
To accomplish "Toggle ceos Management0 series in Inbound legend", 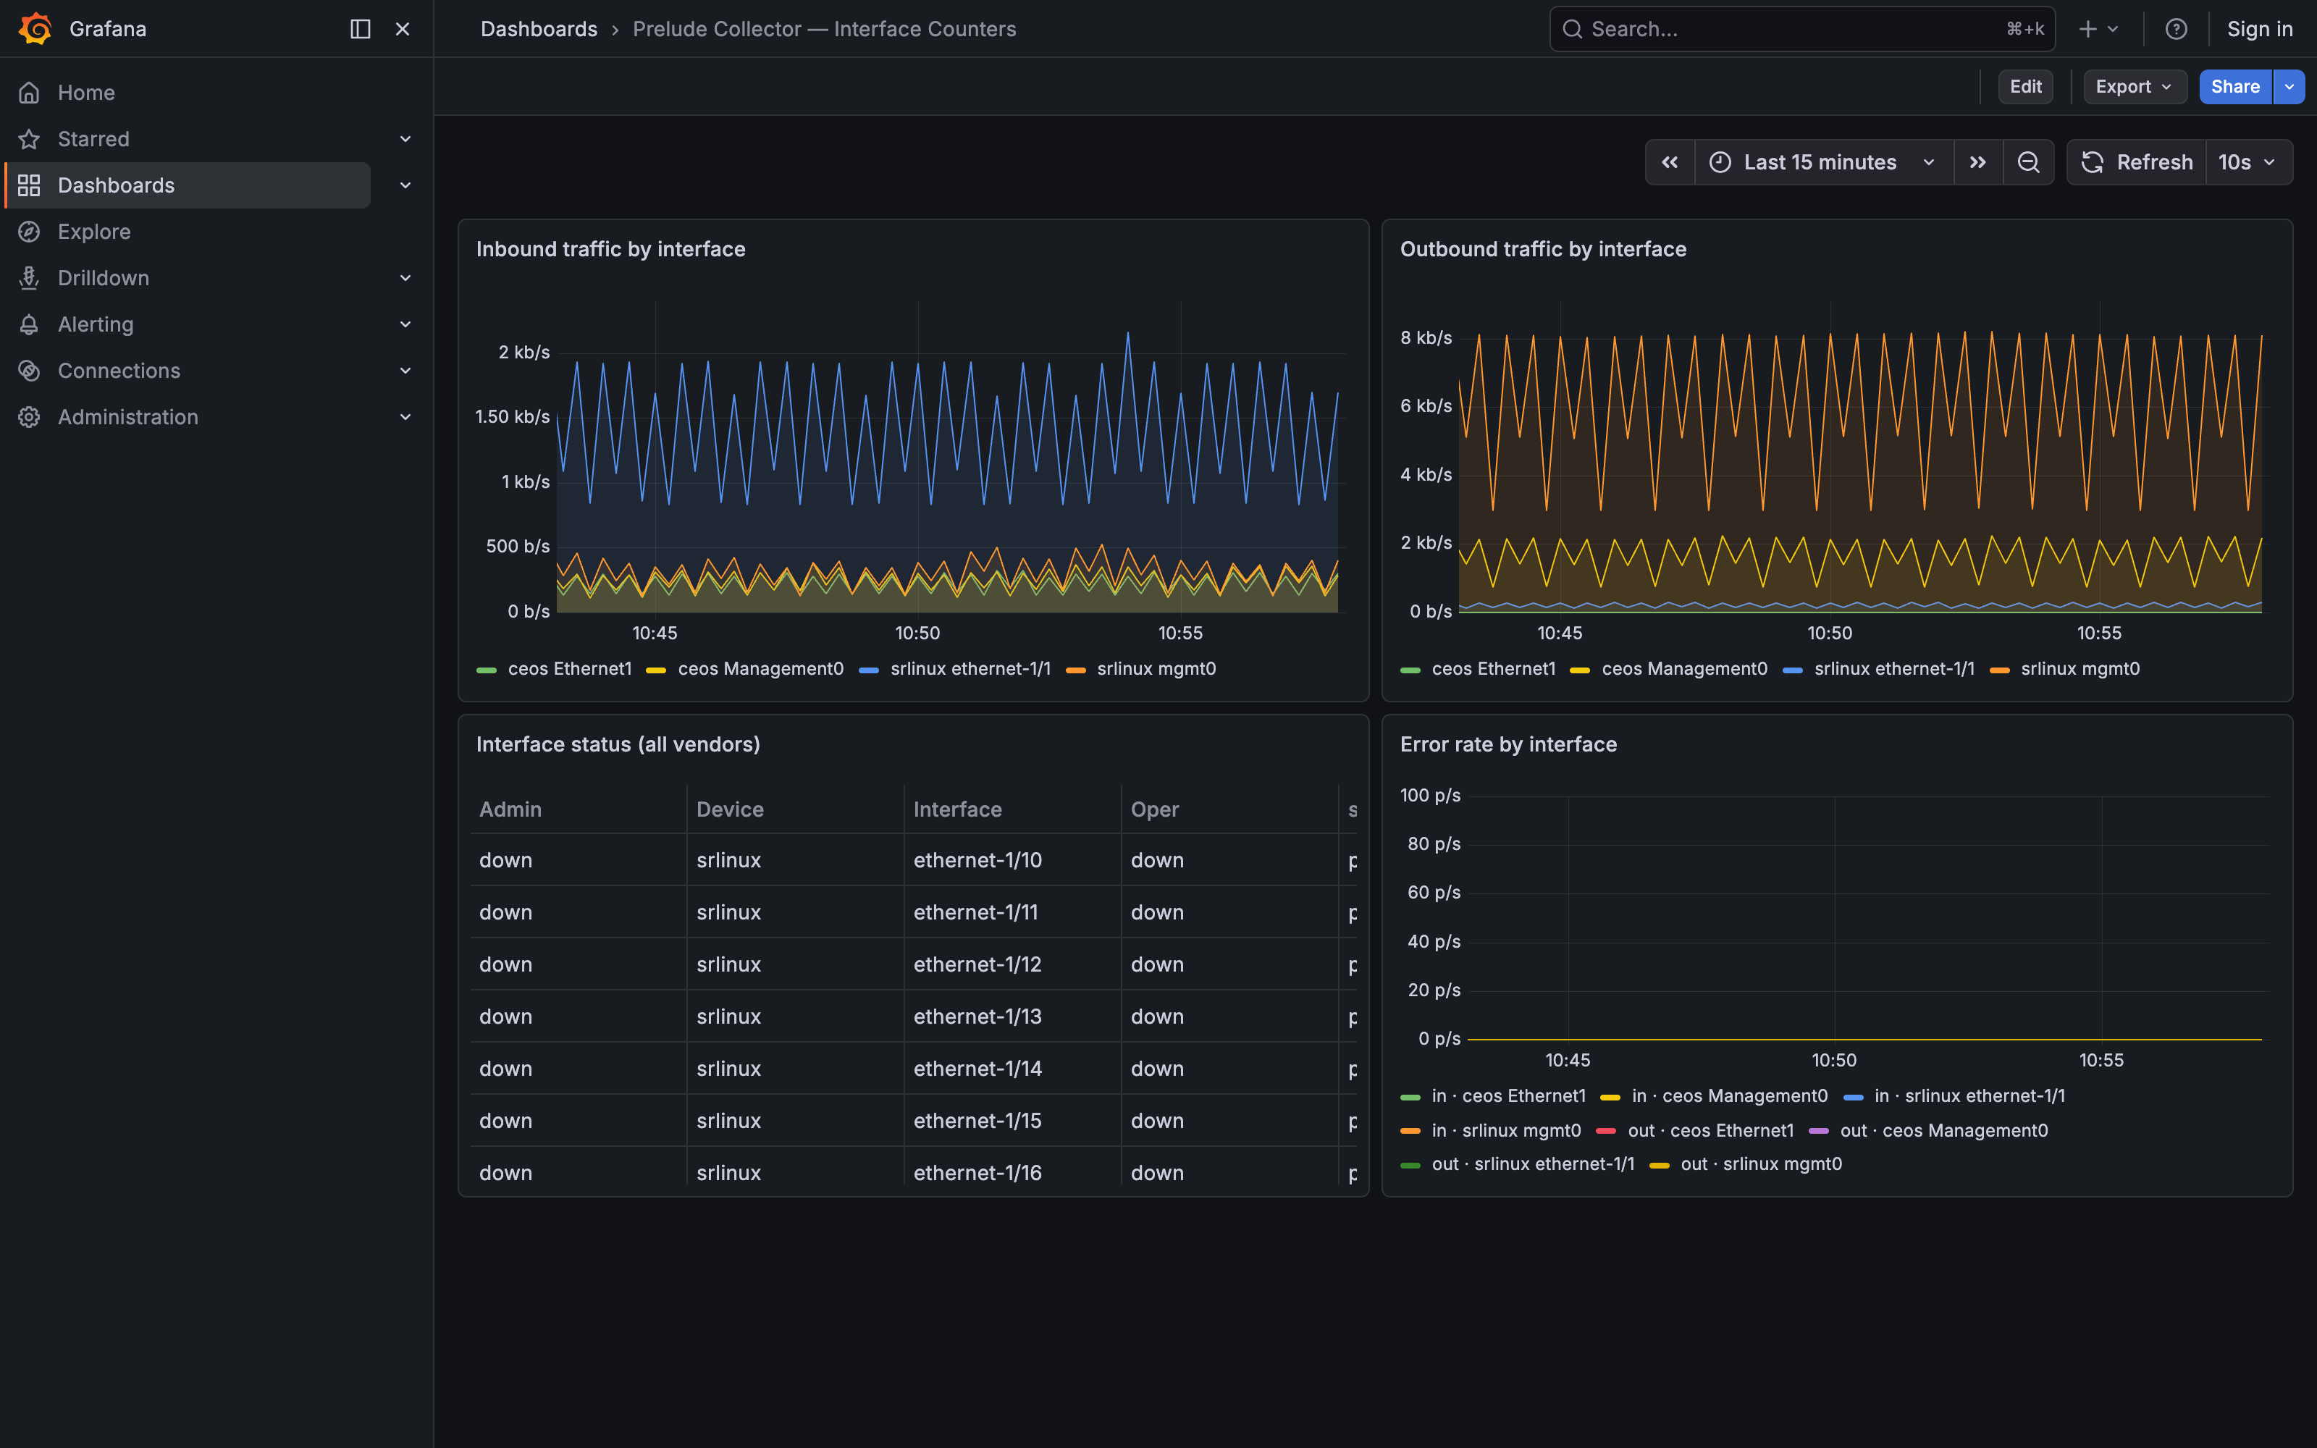I will tap(760, 668).
